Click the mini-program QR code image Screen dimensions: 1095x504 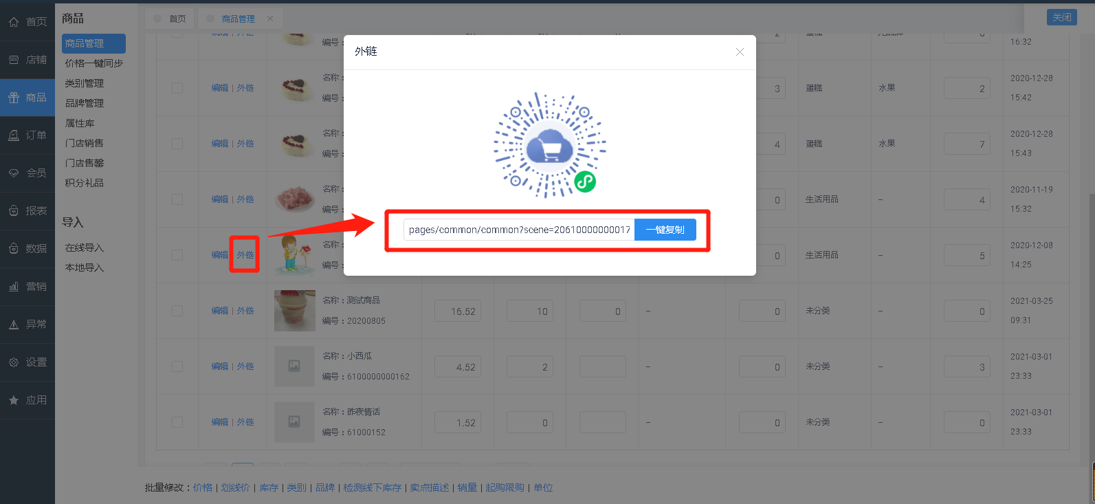click(550, 145)
